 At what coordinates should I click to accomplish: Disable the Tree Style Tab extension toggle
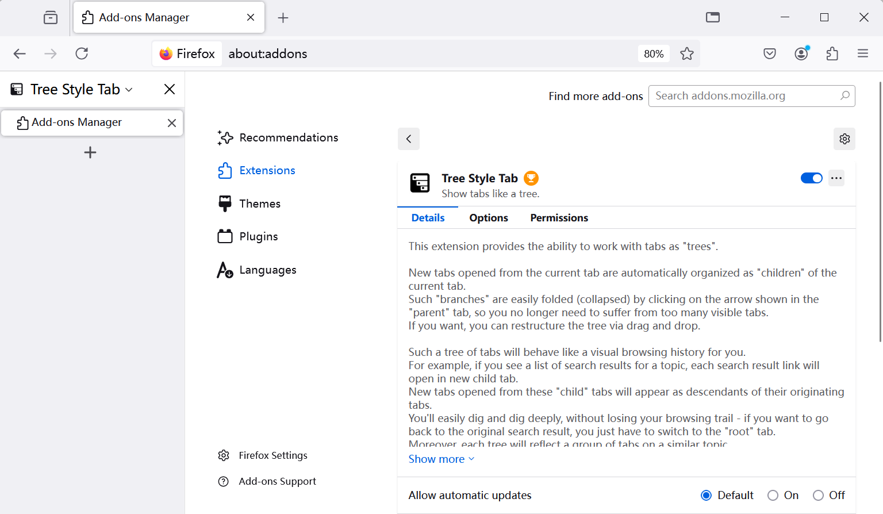(811, 178)
